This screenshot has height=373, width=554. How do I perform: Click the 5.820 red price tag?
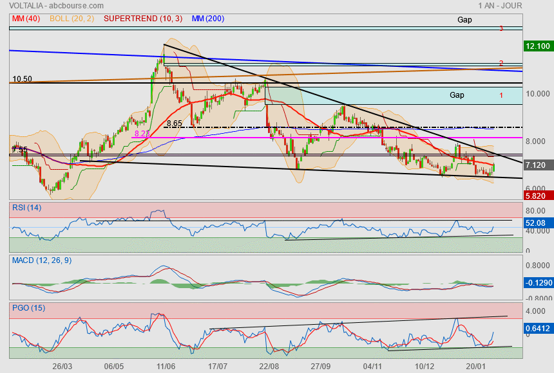(x=538, y=196)
